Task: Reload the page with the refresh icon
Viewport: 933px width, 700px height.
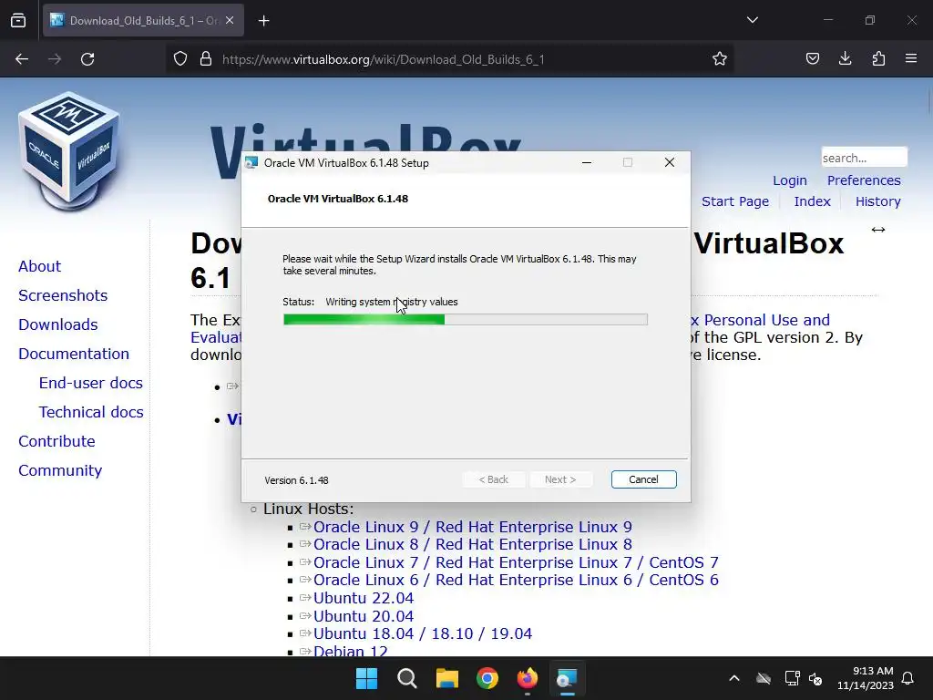Action: click(x=87, y=59)
